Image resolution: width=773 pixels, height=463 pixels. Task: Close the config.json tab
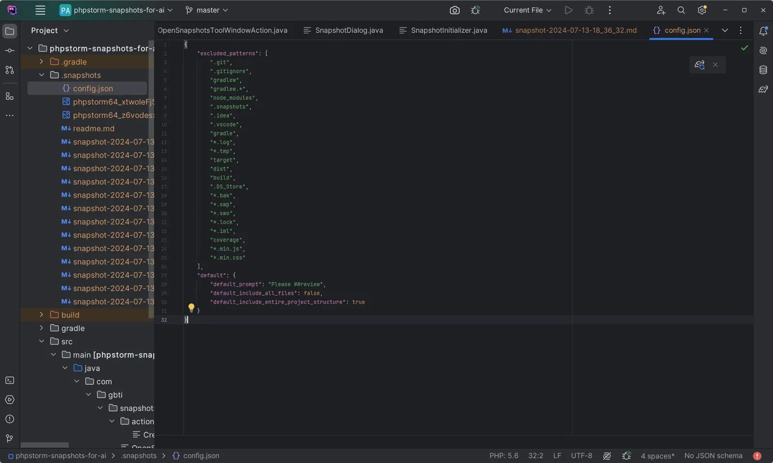[x=706, y=30]
